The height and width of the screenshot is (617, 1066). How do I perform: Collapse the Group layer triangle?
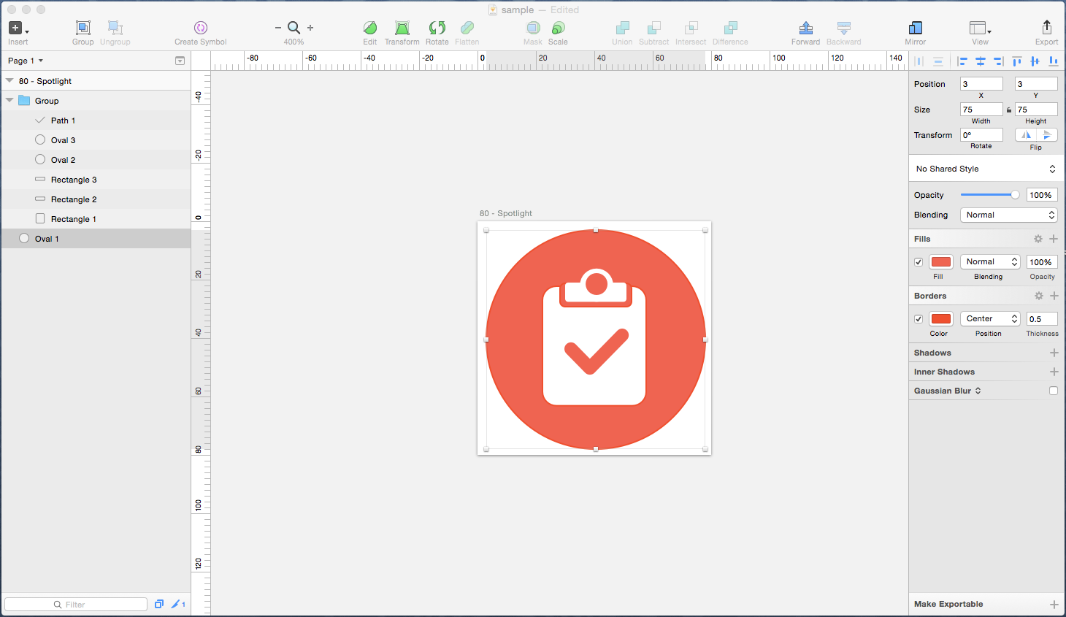pyautogui.click(x=9, y=100)
